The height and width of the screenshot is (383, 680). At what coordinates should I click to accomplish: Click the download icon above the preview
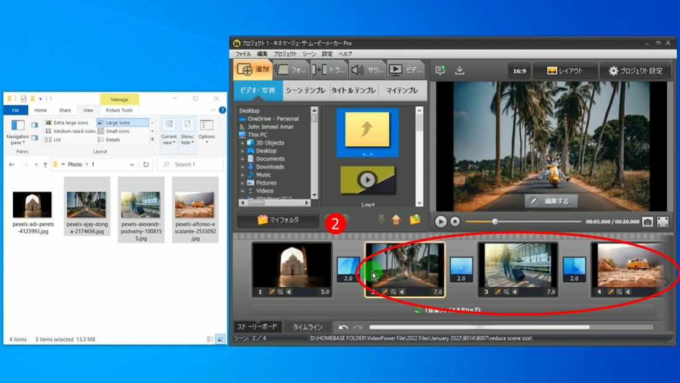click(460, 70)
